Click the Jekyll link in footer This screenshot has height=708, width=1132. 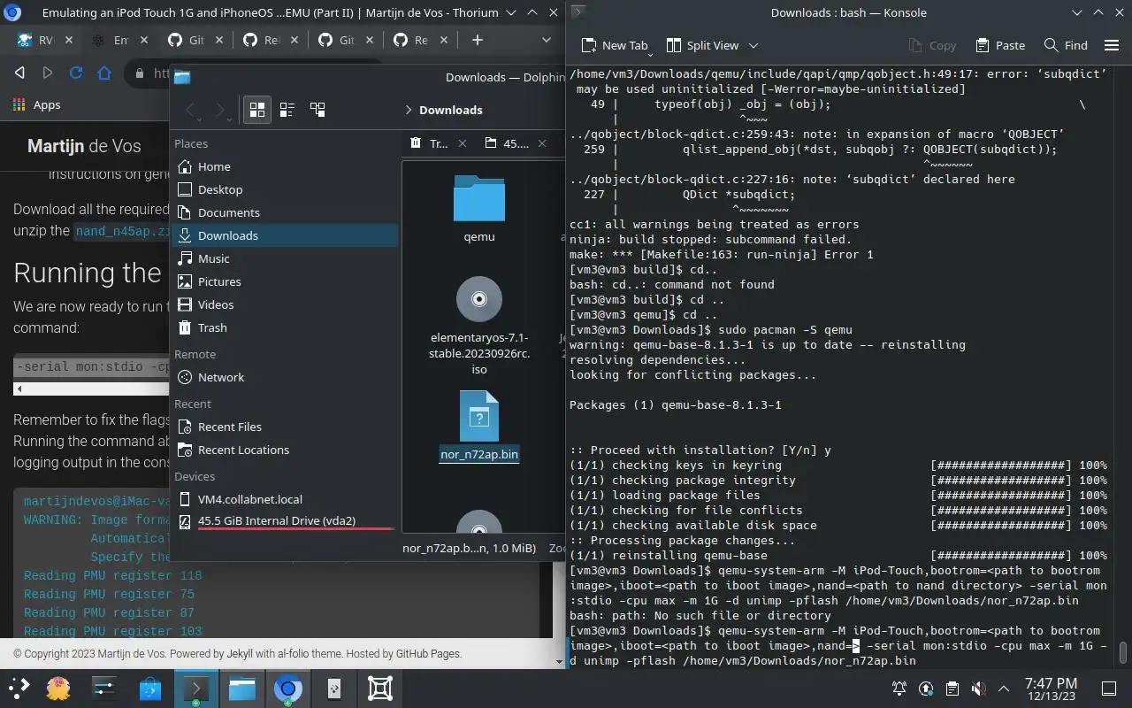tap(239, 653)
